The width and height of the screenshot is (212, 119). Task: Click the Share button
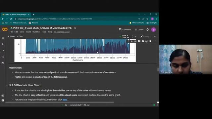point(139,29)
